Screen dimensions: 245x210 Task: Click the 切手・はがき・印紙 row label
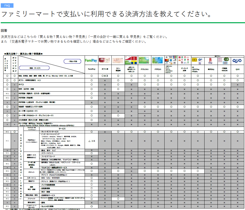[26, 89]
